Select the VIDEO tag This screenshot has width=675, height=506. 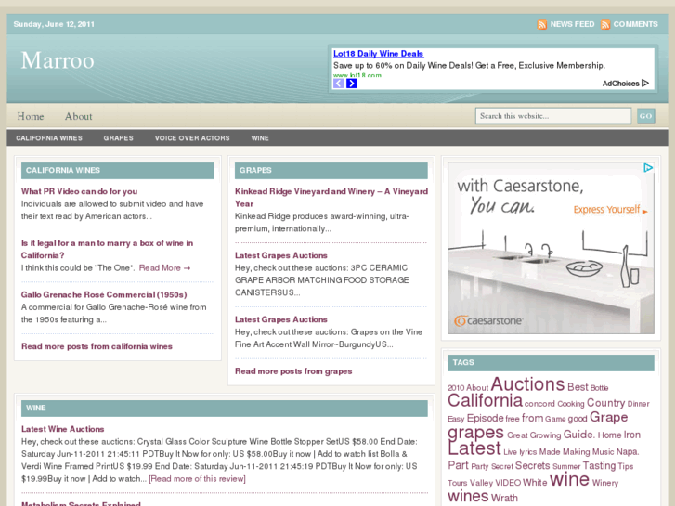[x=508, y=483]
